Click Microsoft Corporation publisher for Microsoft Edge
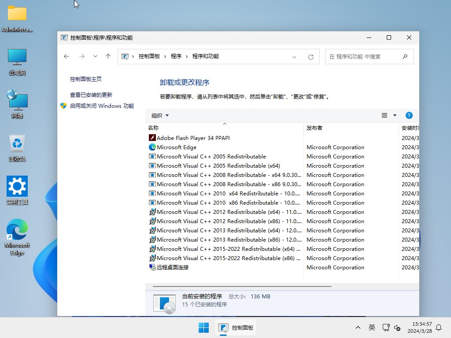This screenshot has width=451, height=338. point(335,147)
